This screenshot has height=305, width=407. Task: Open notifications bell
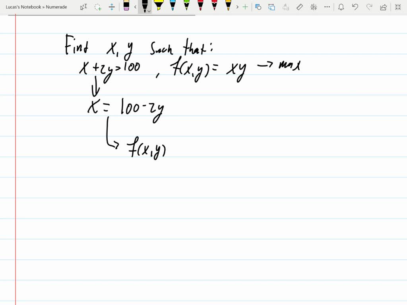(x=341, y=7)
